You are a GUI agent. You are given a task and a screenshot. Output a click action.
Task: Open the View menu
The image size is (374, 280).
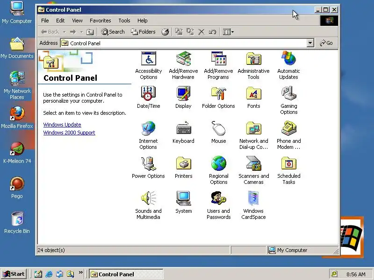click(77, 21)
